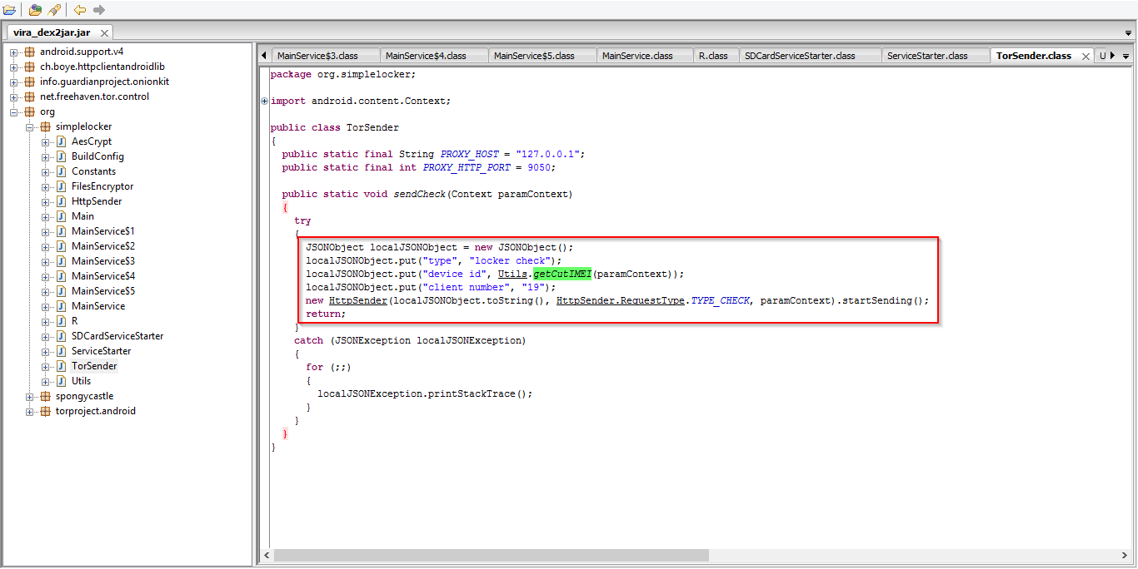Switch to the SDCardServiceStarter.class tab
This screenshot has height=569, width=1138.
(799, 56)
